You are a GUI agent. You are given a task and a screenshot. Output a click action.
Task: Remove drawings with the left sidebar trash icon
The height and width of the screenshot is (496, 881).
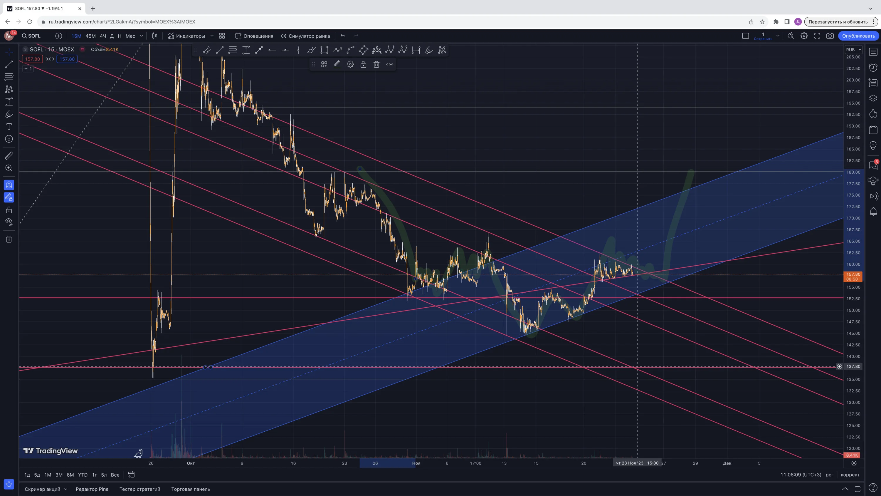pyautogui.click(x=9, y=239)
